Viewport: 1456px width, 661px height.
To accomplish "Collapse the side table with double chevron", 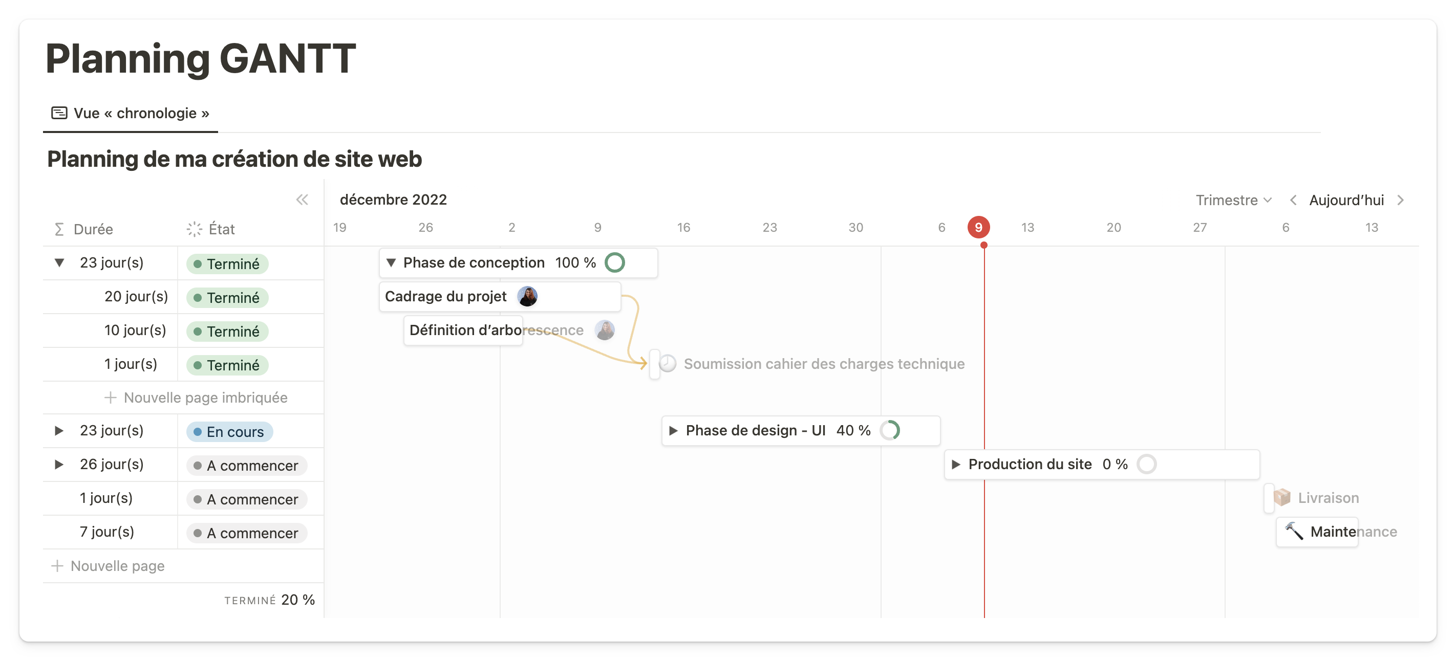I will [302, 200].
